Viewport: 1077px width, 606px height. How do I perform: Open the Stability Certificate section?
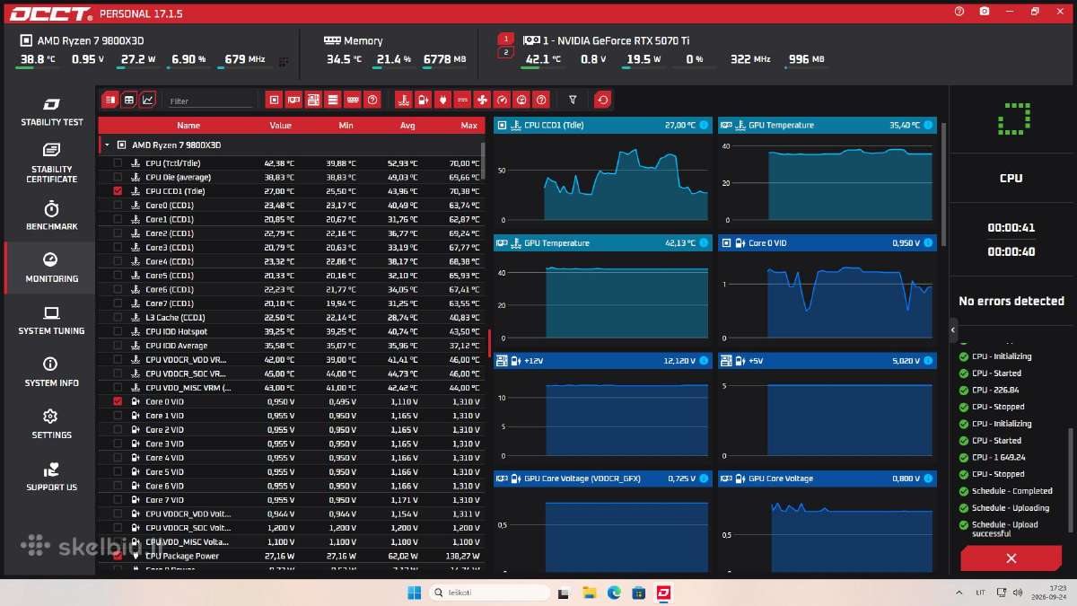[x=51, y=162]
